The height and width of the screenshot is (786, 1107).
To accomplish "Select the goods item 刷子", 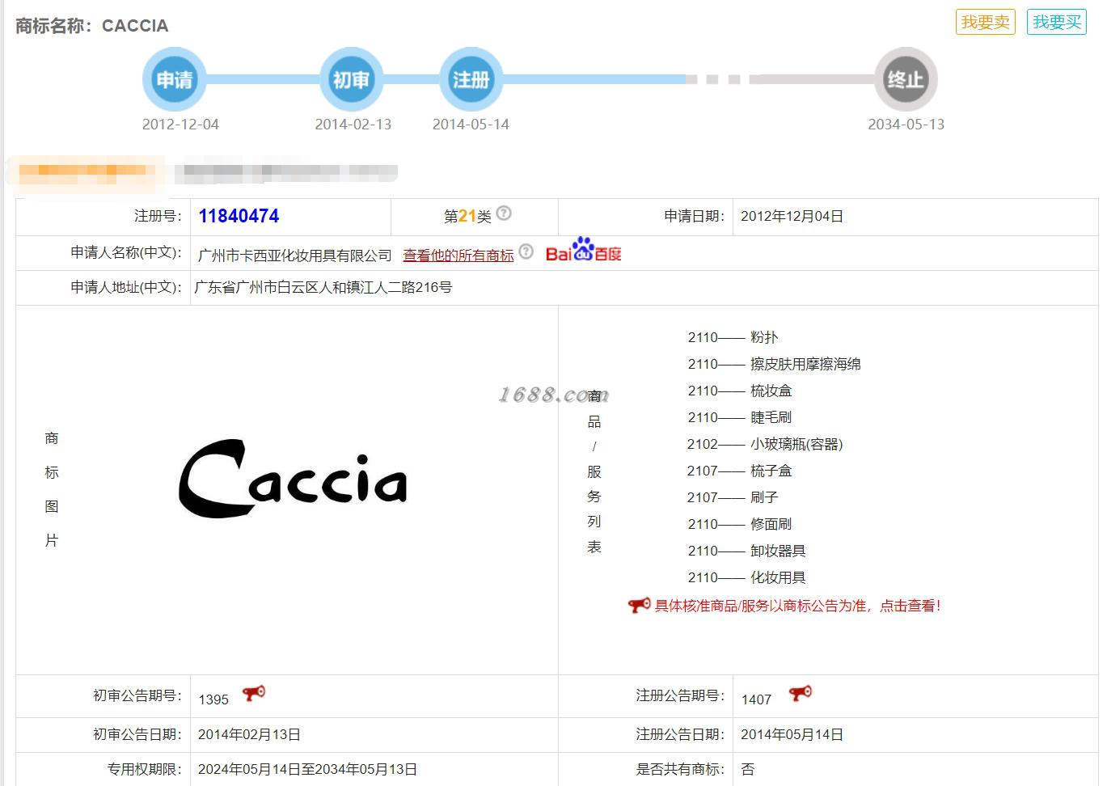I will pos(764,497).
